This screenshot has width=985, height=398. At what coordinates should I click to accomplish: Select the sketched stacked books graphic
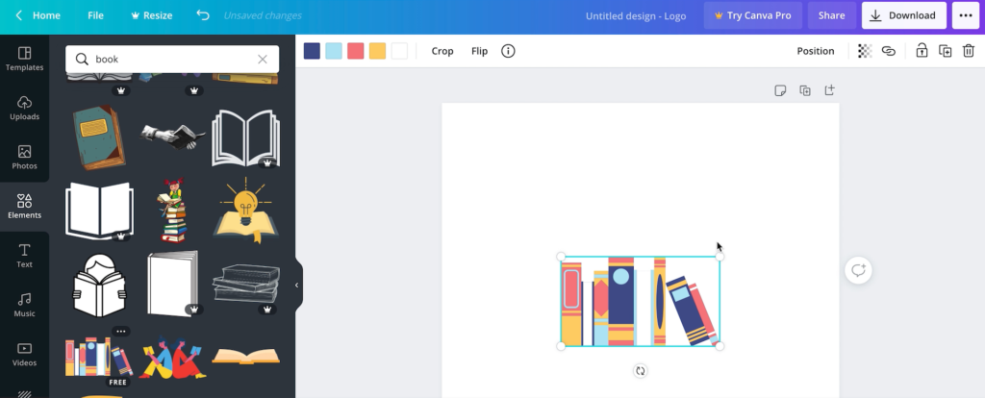pyautogui.click(x=245, y=285)
